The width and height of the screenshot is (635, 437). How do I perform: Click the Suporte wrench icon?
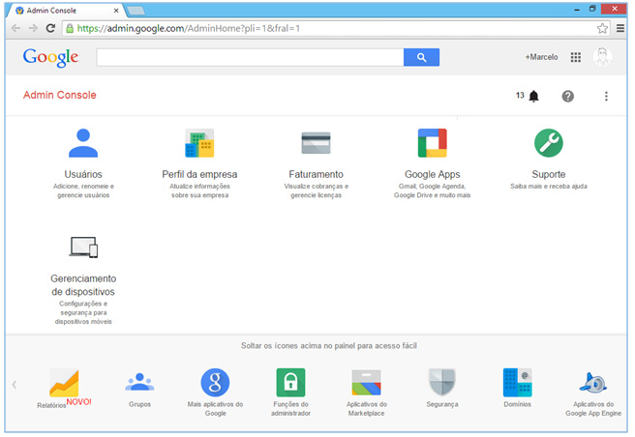coord(549,143)
